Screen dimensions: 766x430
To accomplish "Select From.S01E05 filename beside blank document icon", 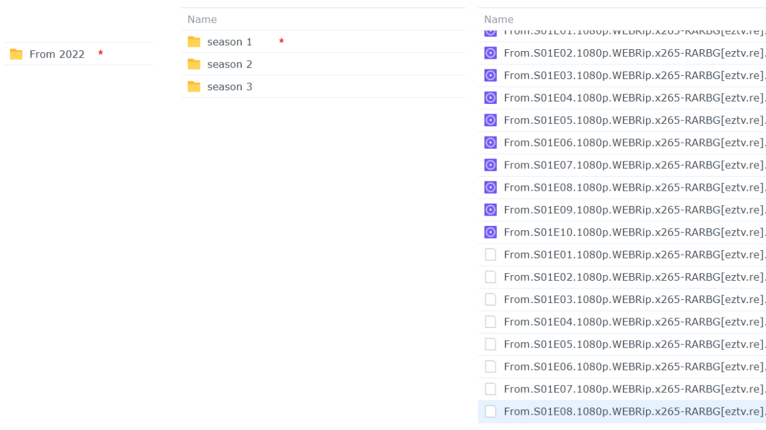I will coord(635,344).
